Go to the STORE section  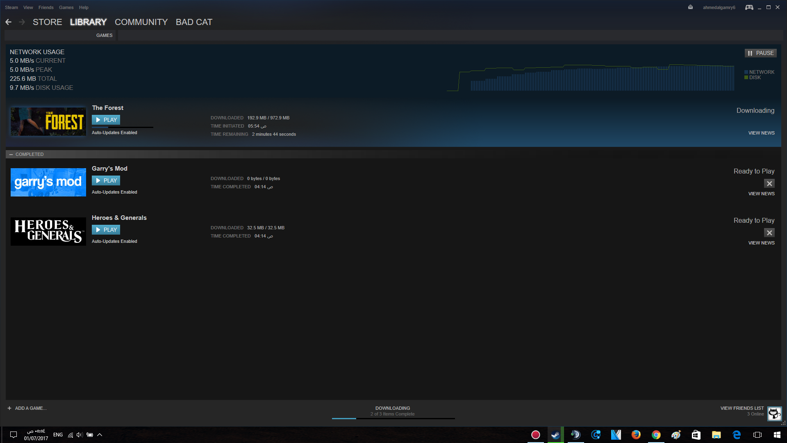point(48,22)
